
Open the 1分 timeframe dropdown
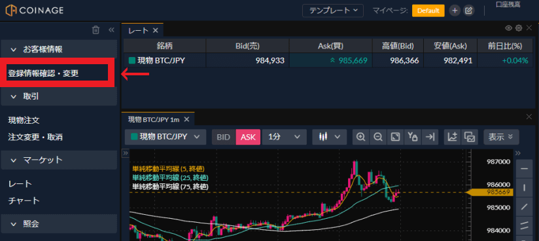pos(285,137)
